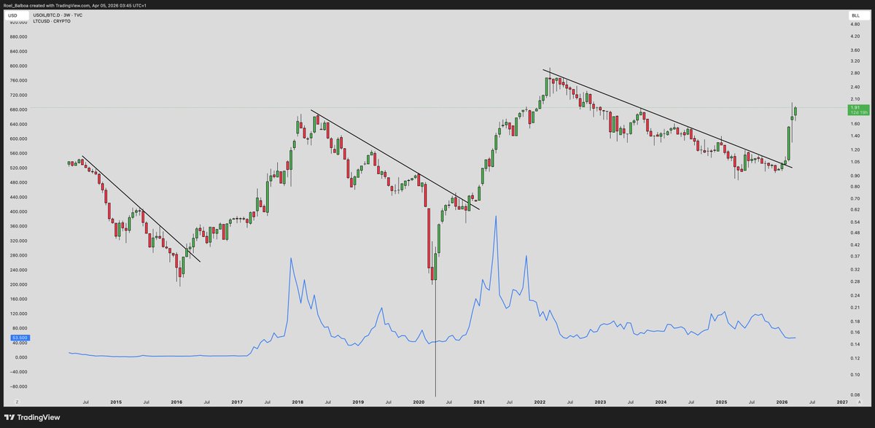Screen dimensions: 875x428
Task: Click the 2015 year label on time axis
Action: click(x=116, y=402)
